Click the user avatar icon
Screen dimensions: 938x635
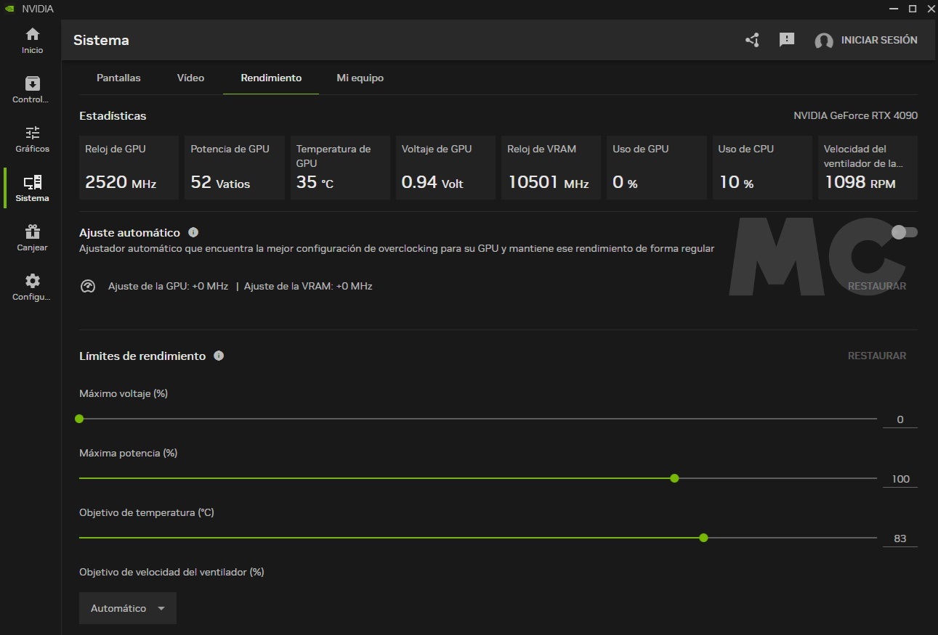824,41
